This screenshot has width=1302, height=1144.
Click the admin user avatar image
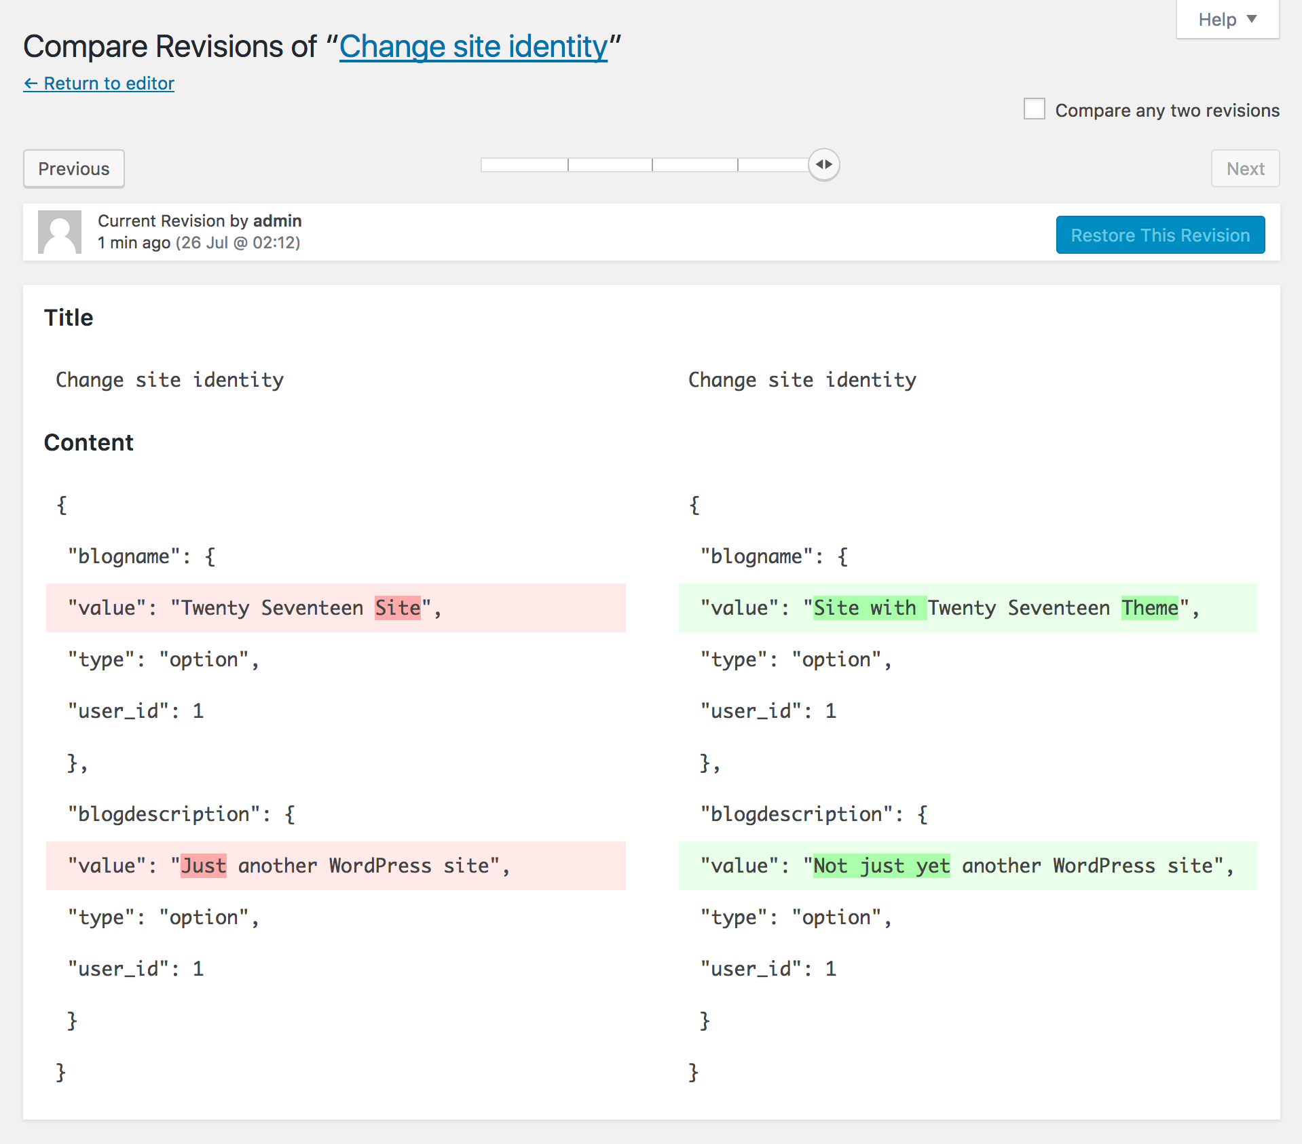click(x=60, y=232)
